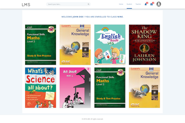
Task: Open the Home nav link
Action: [121, 4]
